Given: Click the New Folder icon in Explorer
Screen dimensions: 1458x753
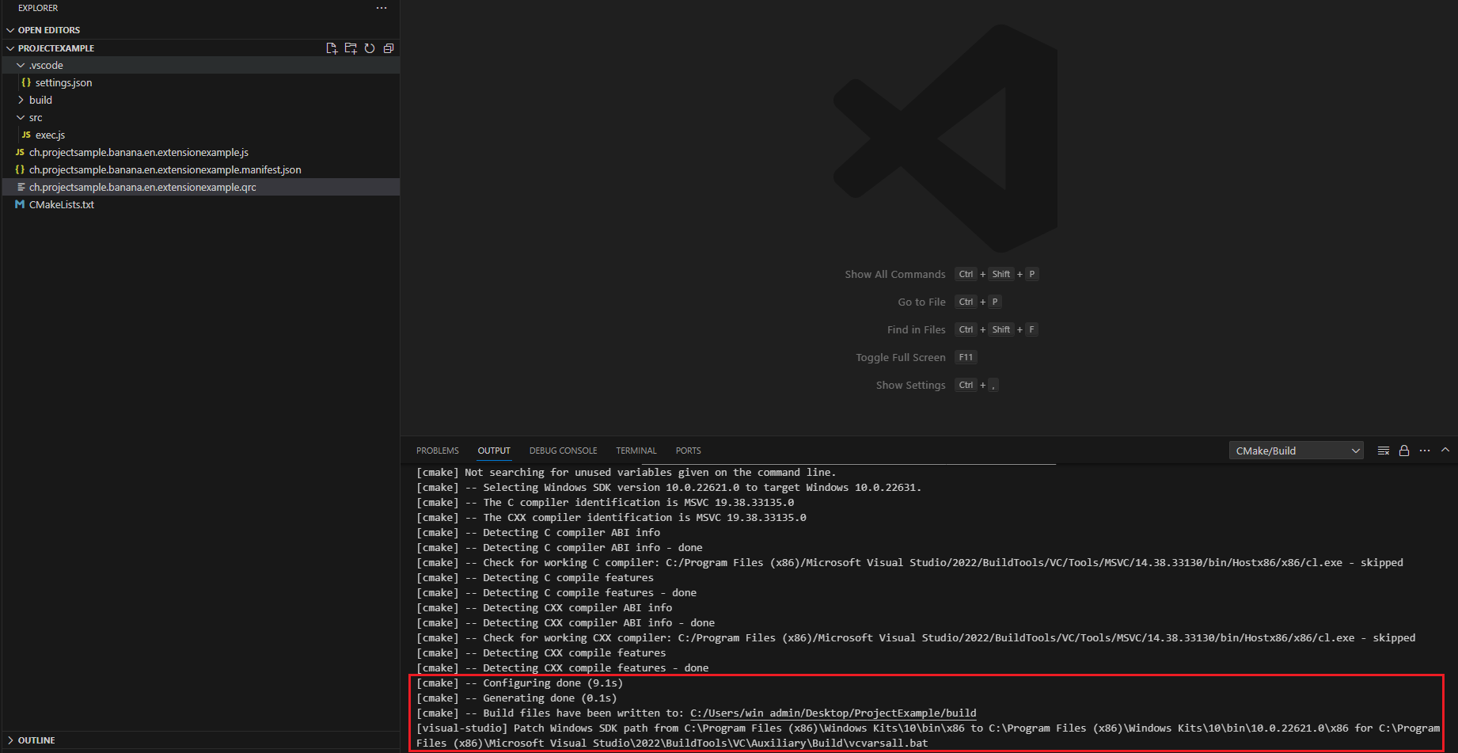Looking at the screenshot, I should pos(351,48).
